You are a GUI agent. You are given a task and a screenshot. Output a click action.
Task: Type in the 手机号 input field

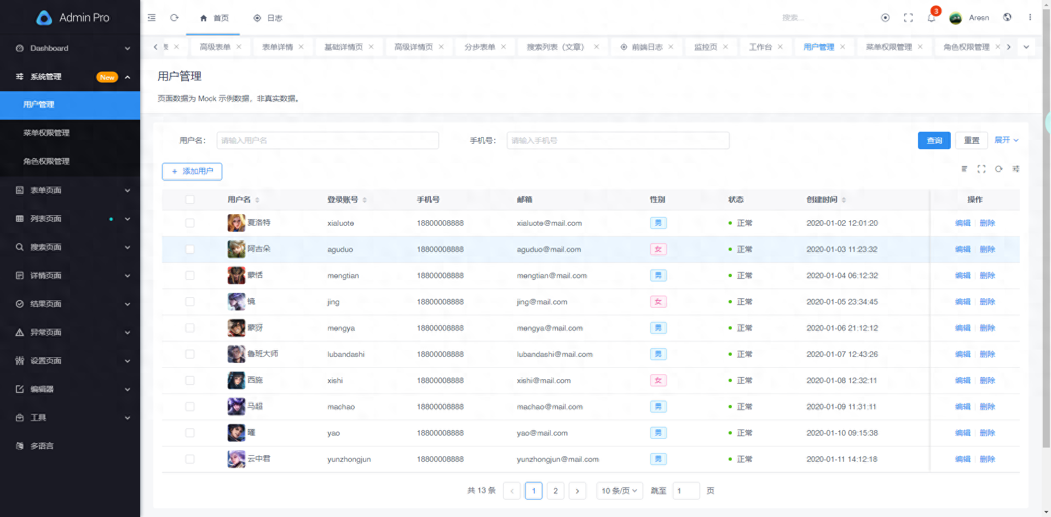[x=617, y=140]
